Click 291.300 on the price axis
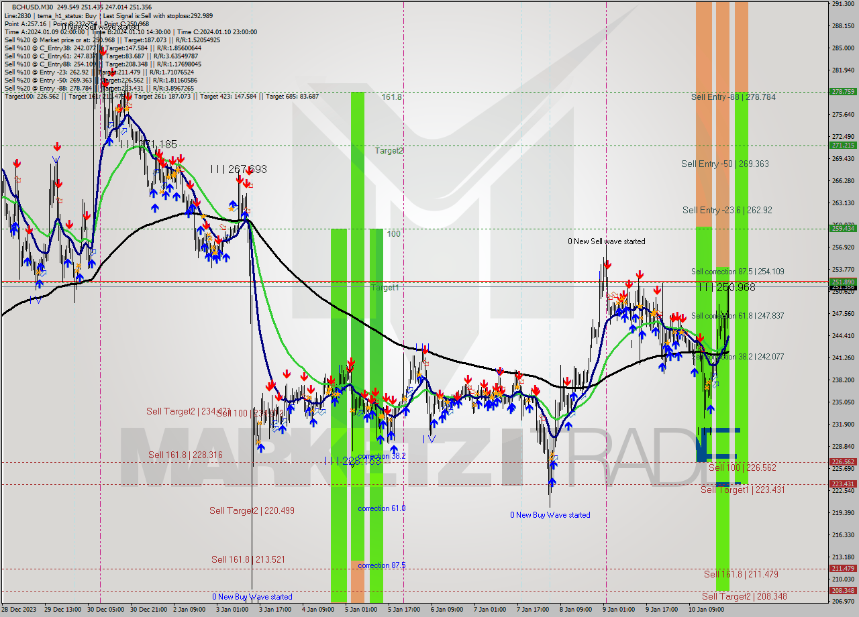 click(x=843, y=4)
